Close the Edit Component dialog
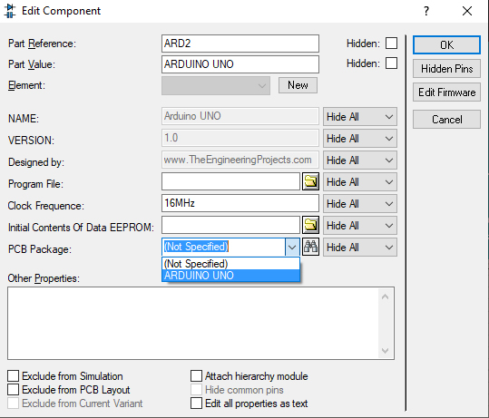Image resolution: width=489 pixels, height=418 pixels. pyautogui.click(x=467, y=11)
